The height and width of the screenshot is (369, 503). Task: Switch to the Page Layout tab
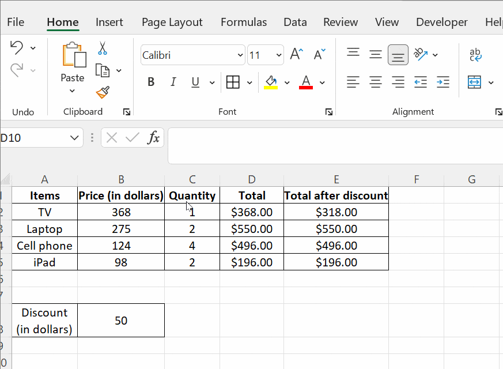pos(172,22)
